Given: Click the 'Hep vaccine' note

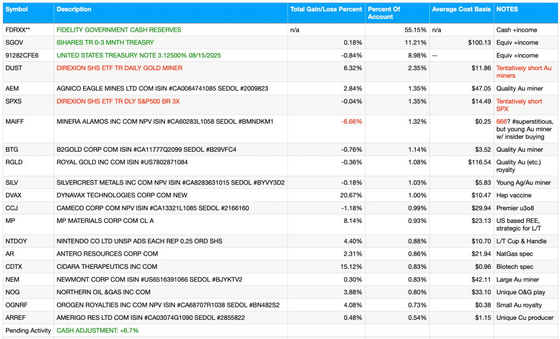Looking at the screenshot, I should 514,196.
